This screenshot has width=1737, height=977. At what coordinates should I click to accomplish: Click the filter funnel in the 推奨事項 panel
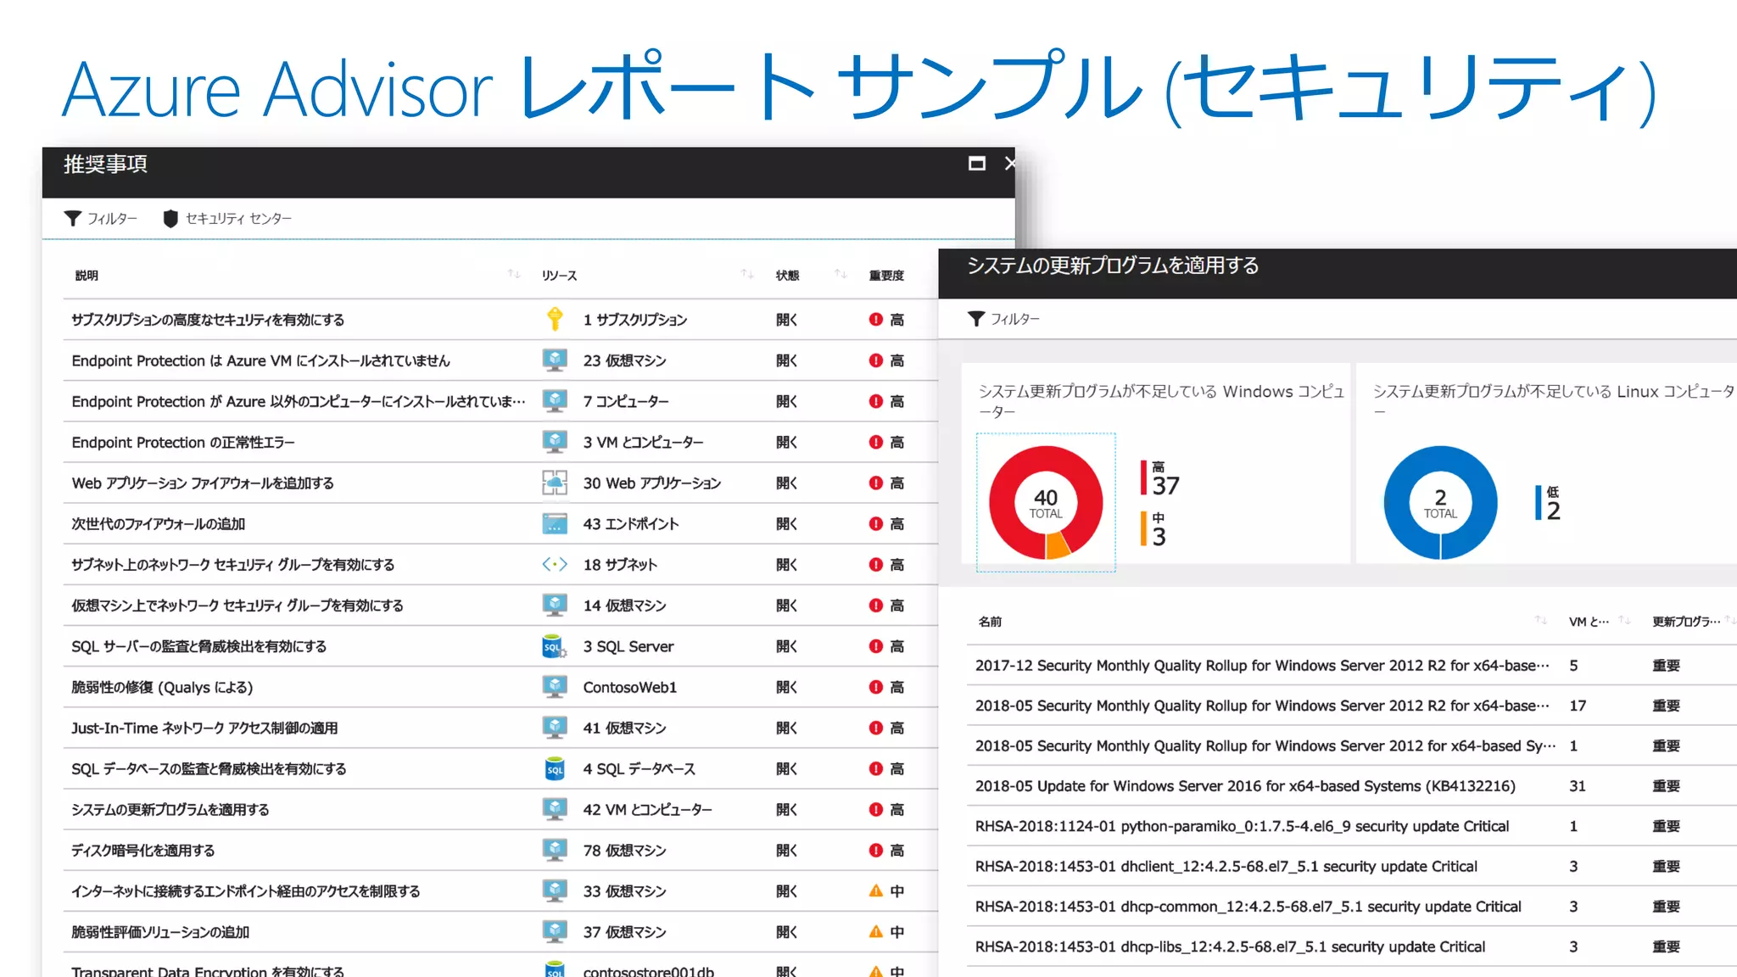pos(73,219)
